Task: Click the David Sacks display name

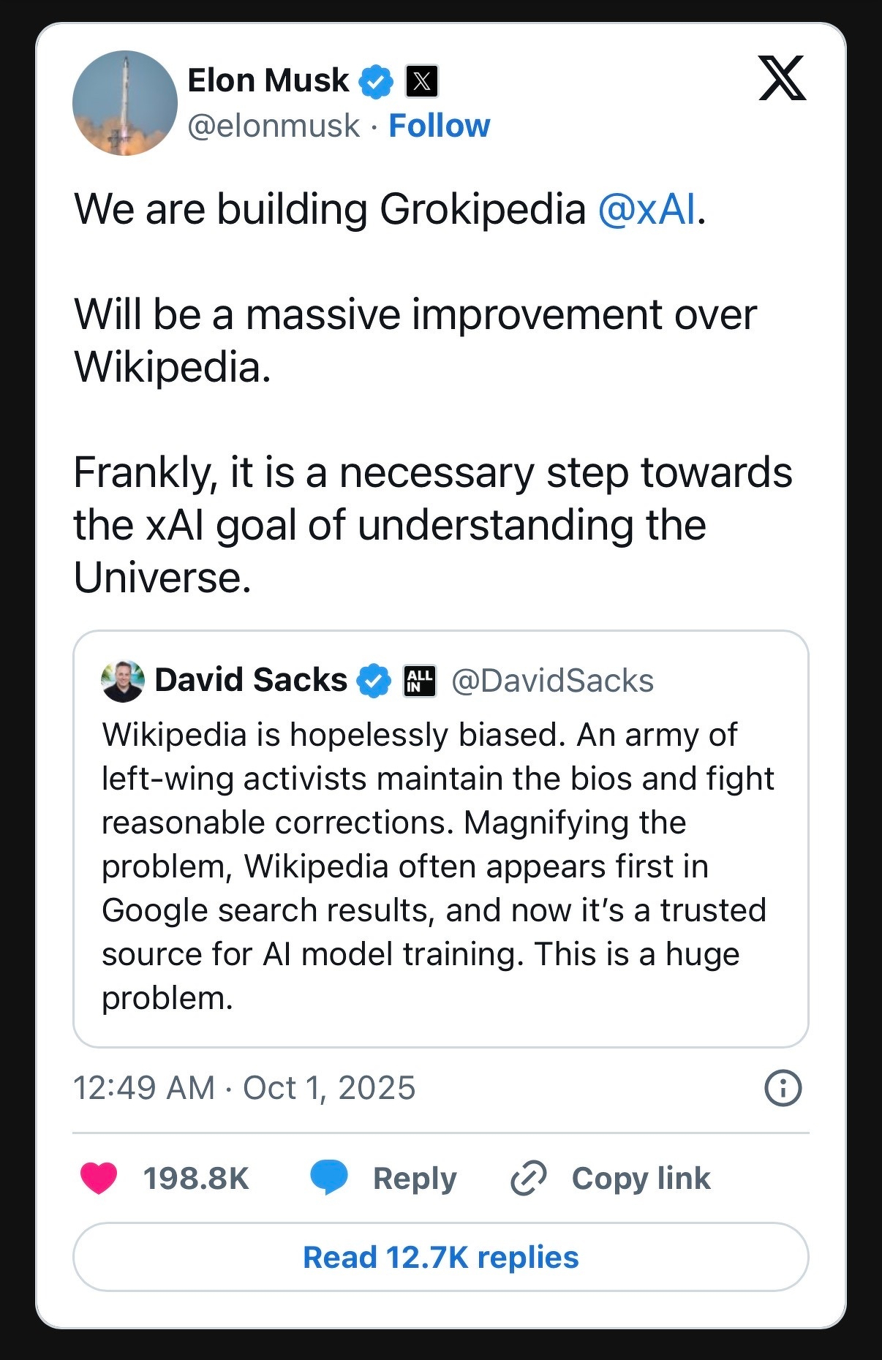Action: [x=251, y=680]
